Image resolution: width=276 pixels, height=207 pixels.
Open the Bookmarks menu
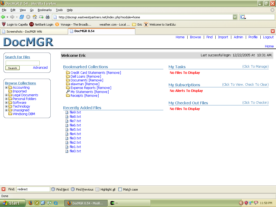(x=44, y=10)
